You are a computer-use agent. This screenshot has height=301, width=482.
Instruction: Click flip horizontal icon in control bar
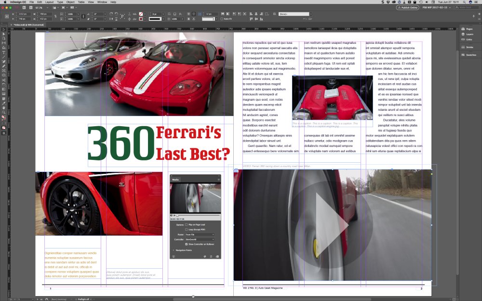tap(111, 19)
